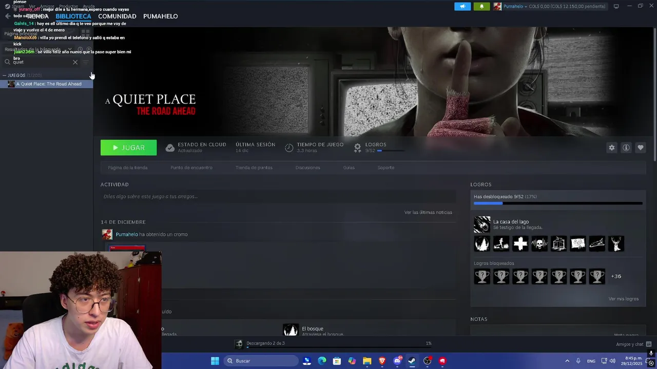Click the Descargando 2 de 3 status
The image size is (657, 369).
click(265, 343)
